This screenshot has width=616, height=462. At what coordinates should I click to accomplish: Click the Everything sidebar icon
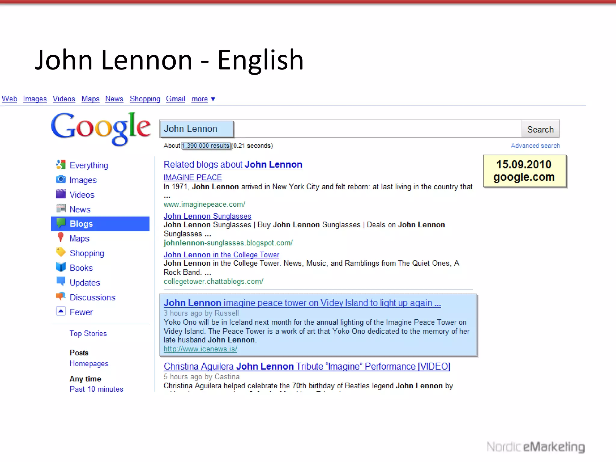click(61, 165)
